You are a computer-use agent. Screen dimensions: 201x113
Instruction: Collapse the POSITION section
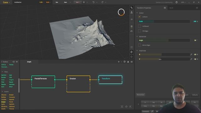click(137, 51)
